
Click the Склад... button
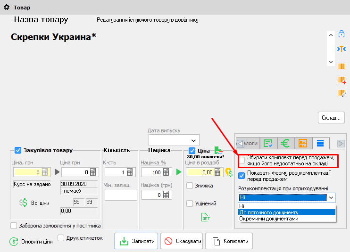[x=331, y=117]
